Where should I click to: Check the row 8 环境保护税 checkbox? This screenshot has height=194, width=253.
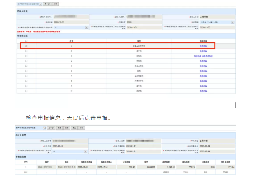26,81
